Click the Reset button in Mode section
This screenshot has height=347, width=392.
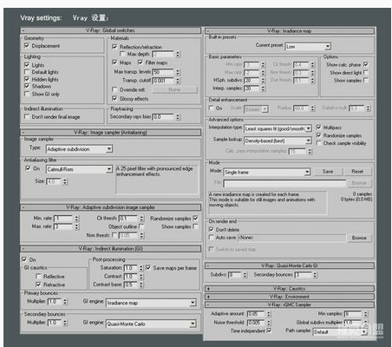(357, 172)
